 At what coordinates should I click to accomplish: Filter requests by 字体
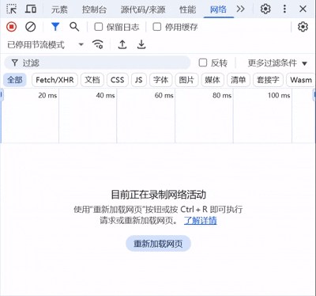[161, 80]
